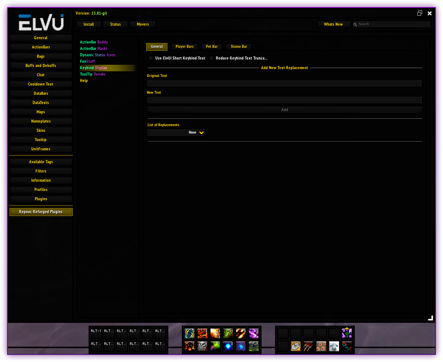Click the Install button
This screenshot has height=362, width=443.
[89, 24]
